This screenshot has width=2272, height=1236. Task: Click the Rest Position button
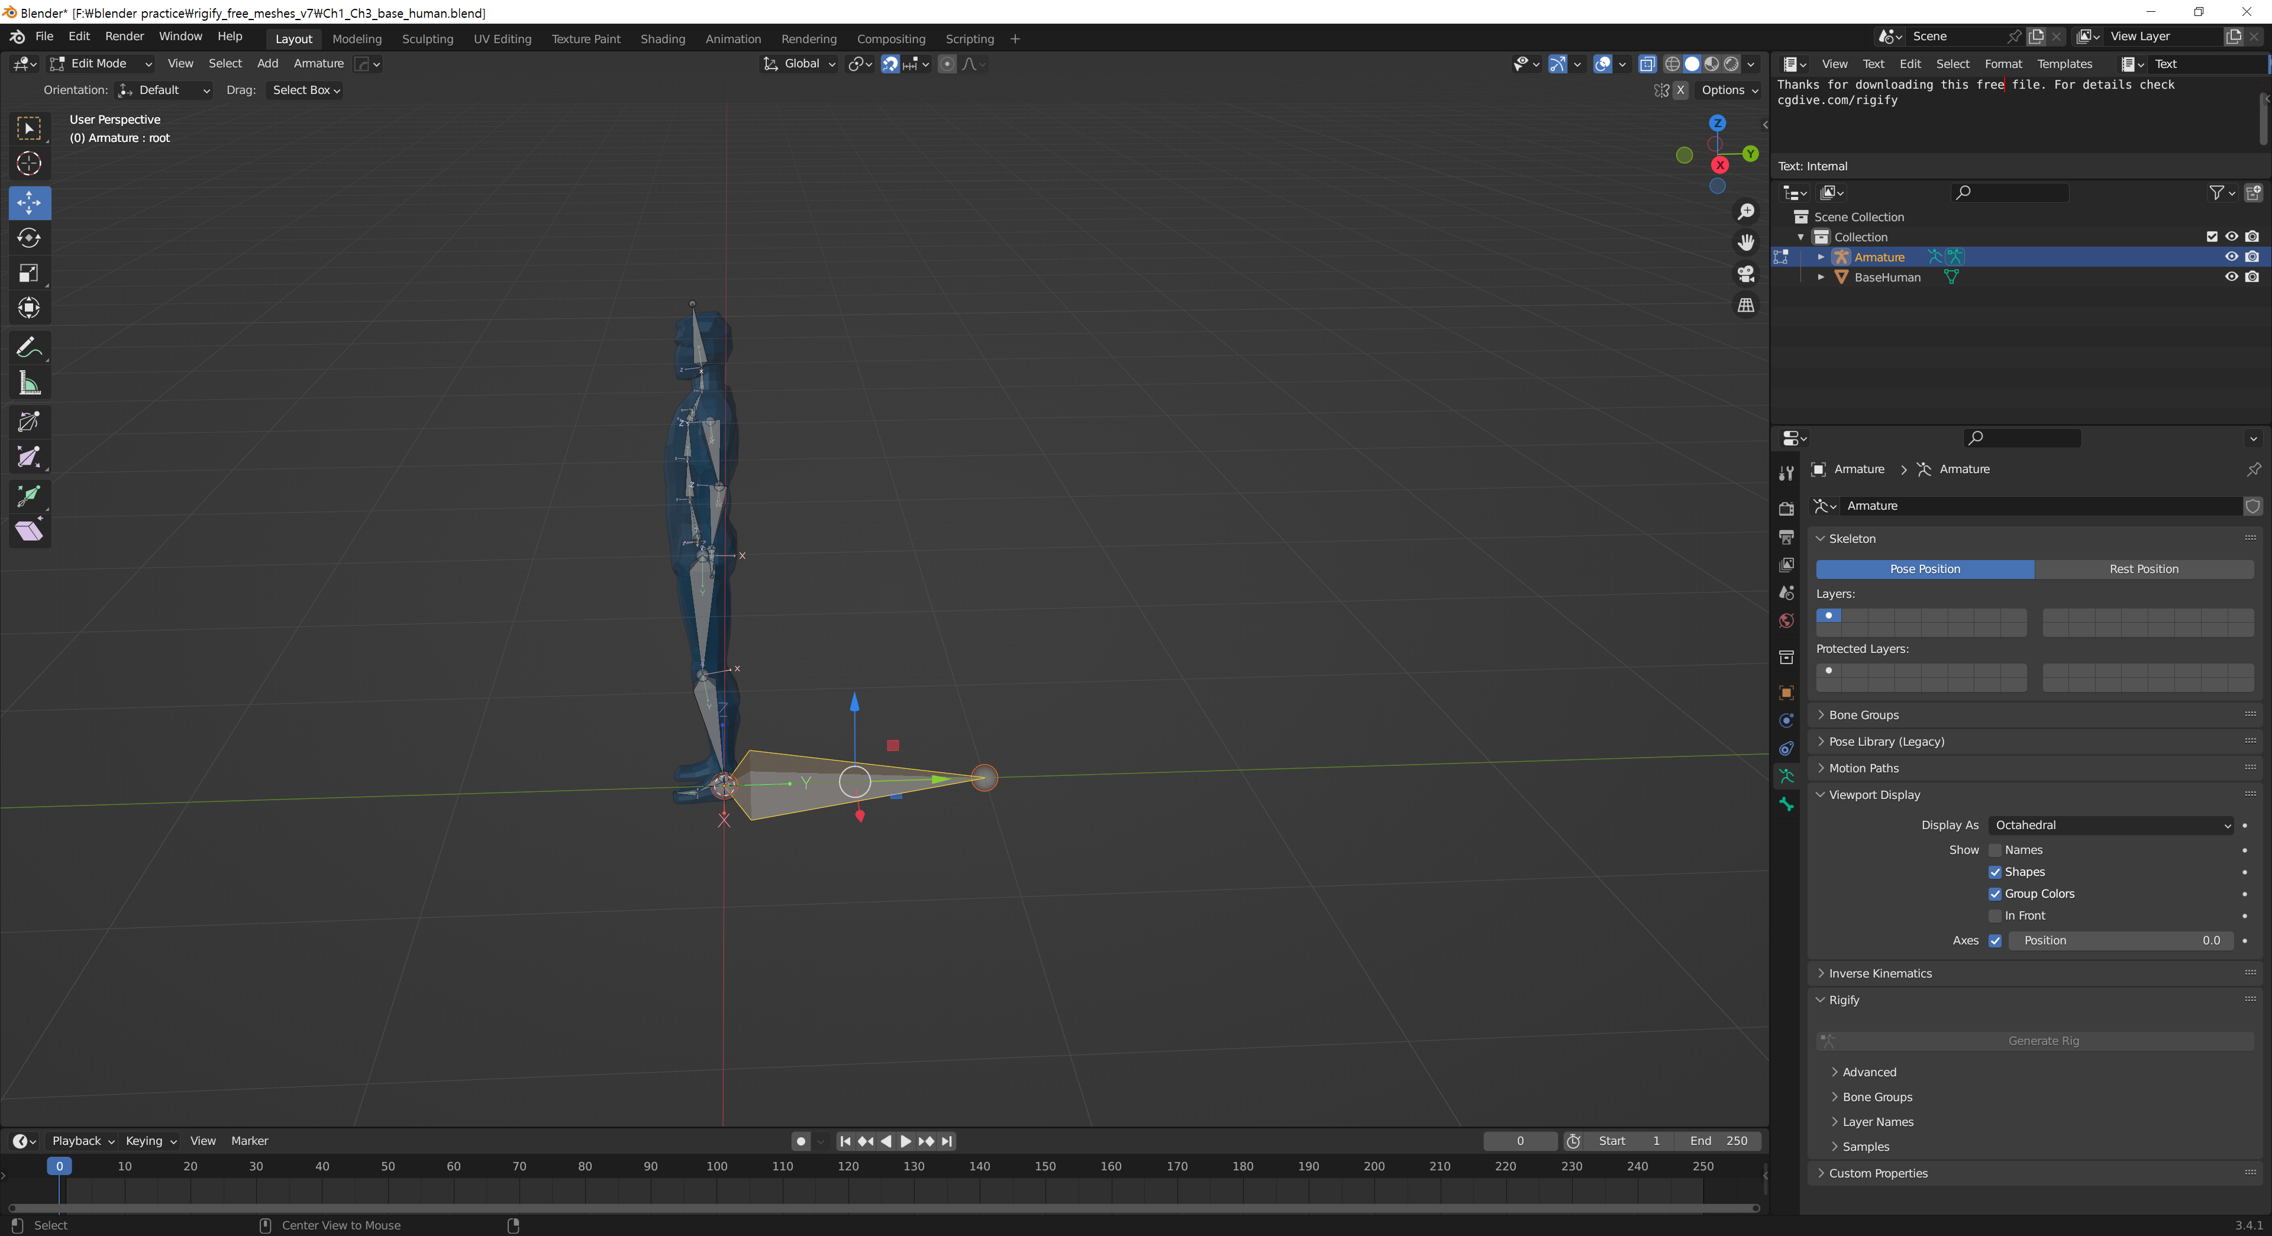tap(2143, 570)
